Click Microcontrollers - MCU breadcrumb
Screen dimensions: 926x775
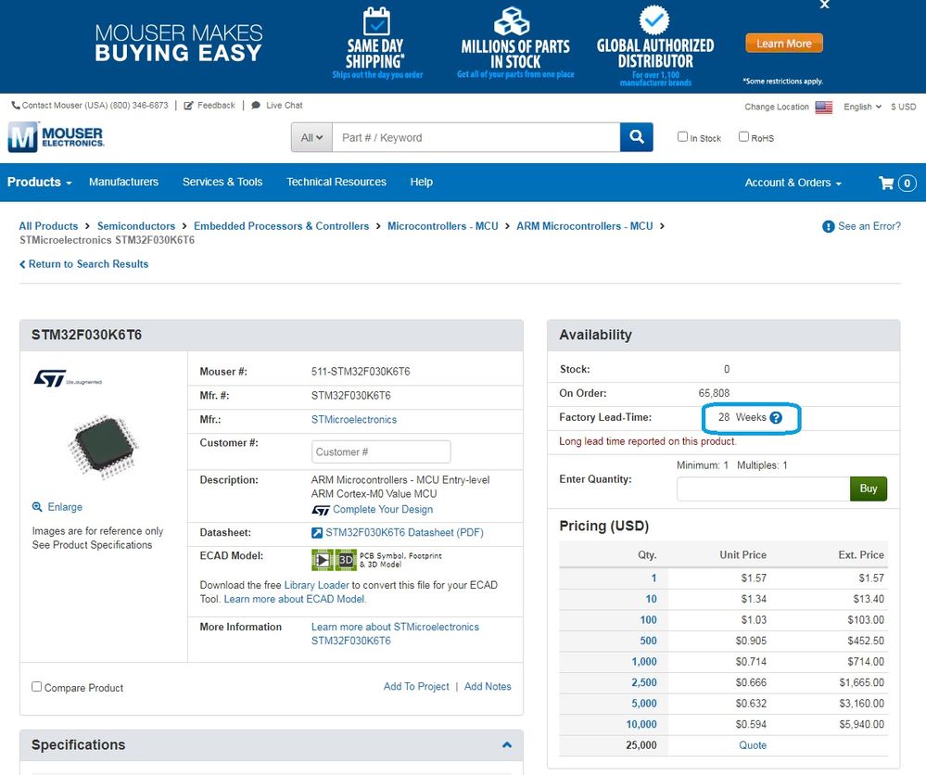tap(443, 226)
